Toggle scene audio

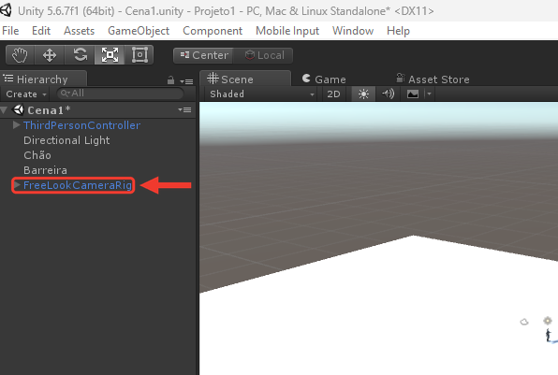(x=388, y=94)
